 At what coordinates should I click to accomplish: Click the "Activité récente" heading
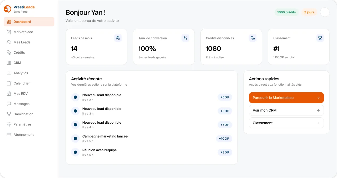pos(86,79)
